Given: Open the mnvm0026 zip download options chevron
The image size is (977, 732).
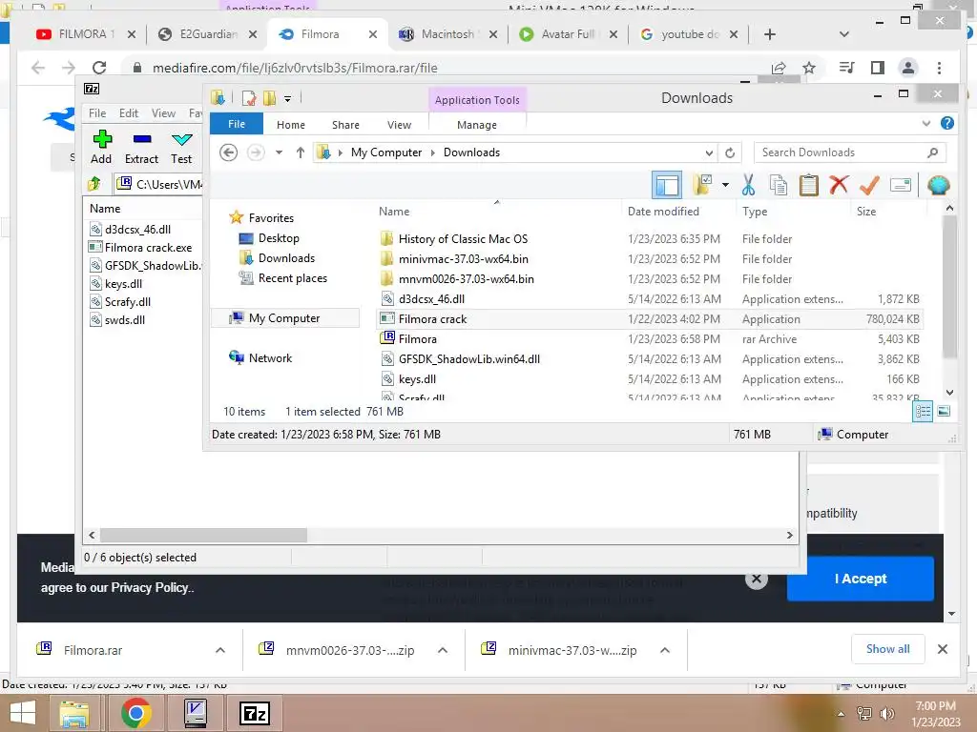Looking at the screenshot, I should tap(443, 650).
